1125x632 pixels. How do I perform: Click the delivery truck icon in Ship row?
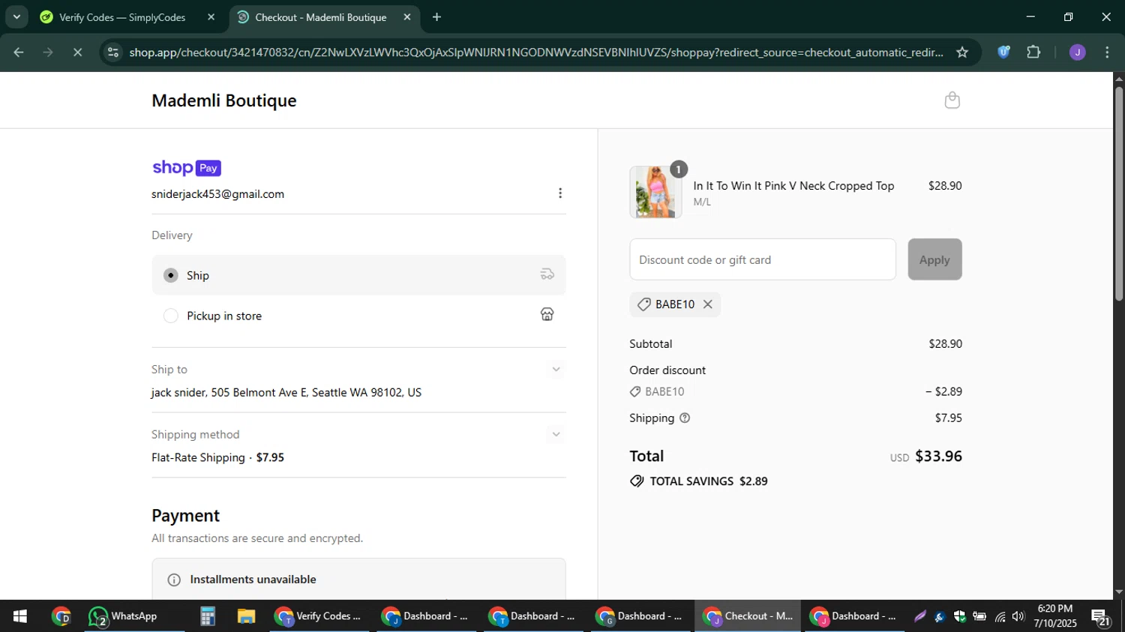tap(547, 274)
